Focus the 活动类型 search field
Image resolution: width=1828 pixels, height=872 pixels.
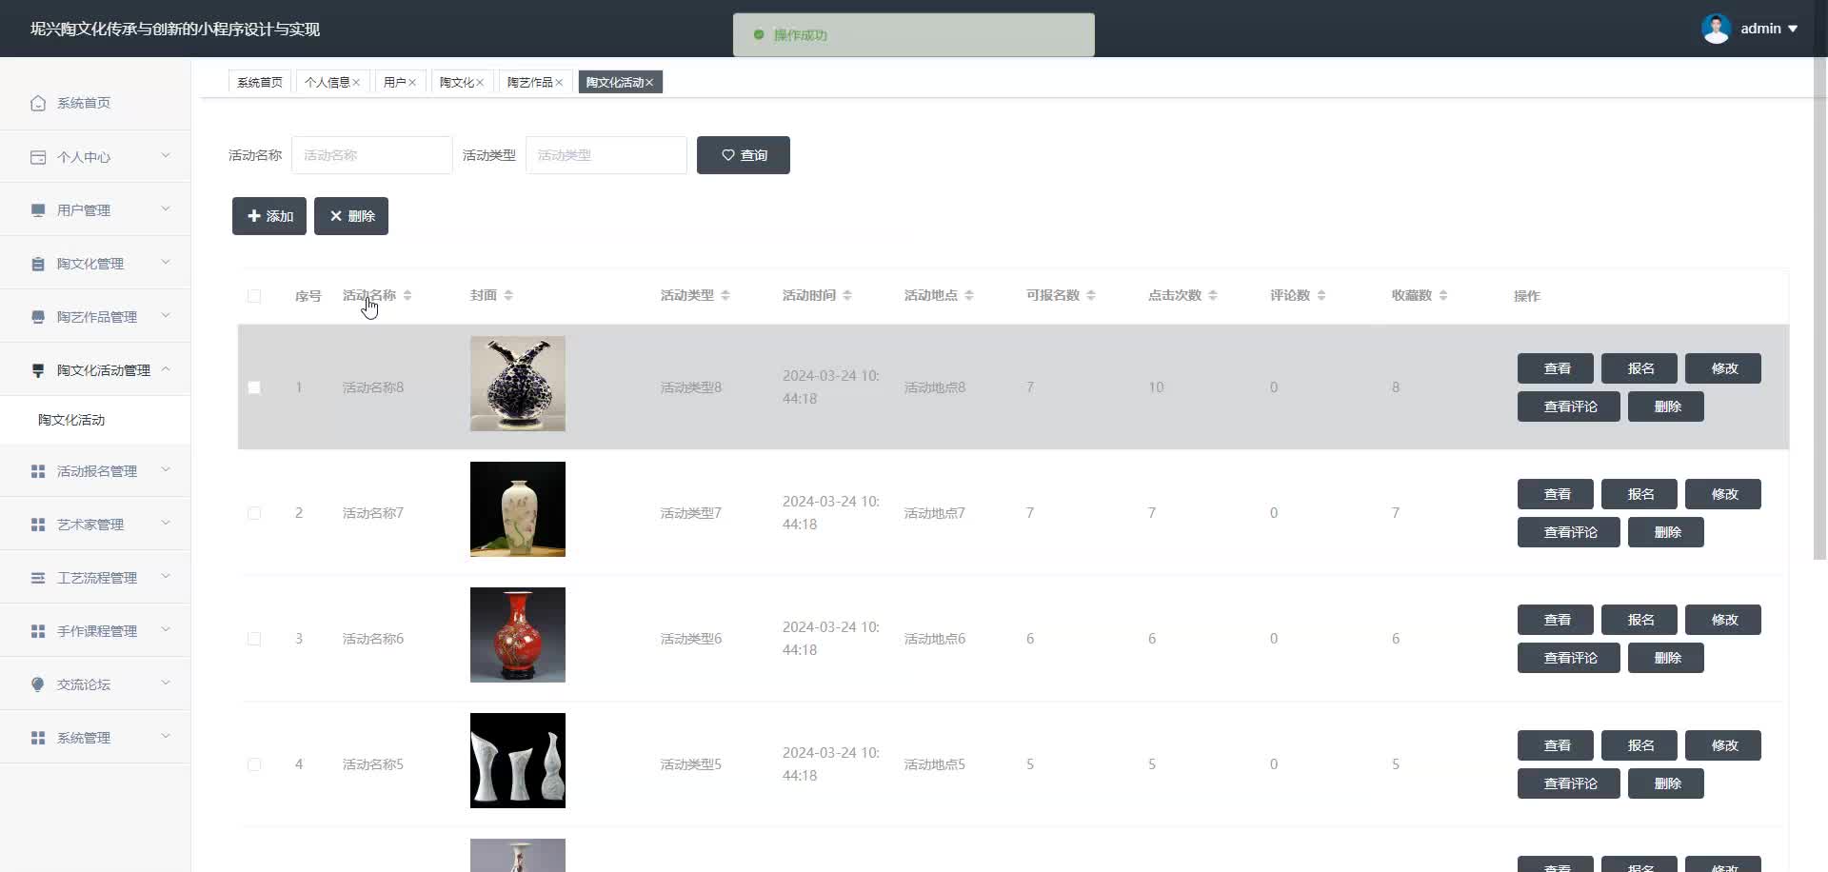tap(606, 155)
